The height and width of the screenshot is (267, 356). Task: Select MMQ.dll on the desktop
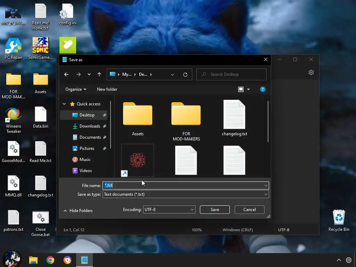coord(14,186)
